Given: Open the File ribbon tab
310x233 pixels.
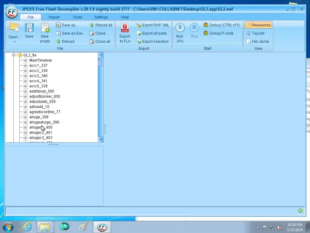Looking at the screenshot, I should (x=31, y=17).
